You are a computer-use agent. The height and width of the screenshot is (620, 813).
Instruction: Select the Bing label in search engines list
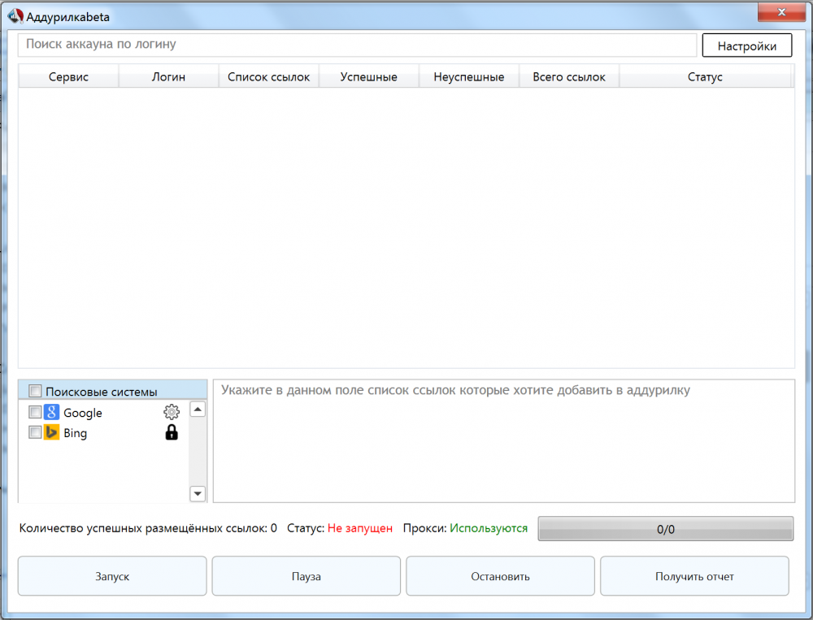[75, 433]
